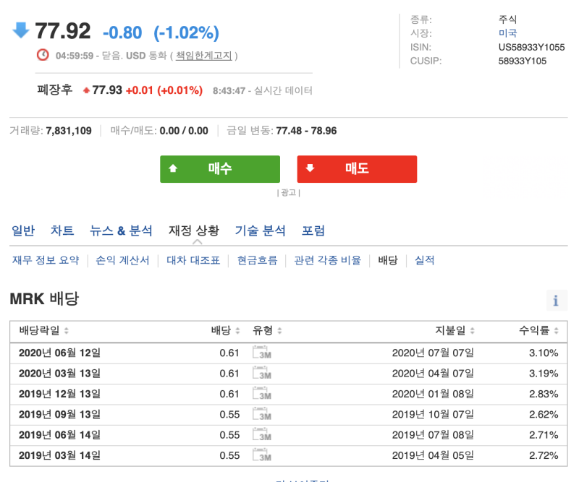Open the 뉴스 & 분석 tab
This screenshot has width=579, height=482.
[121, 231]
